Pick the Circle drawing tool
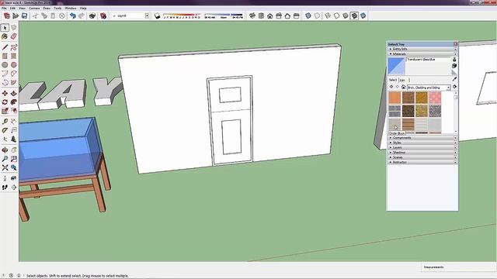The image size is (497, 279). click(5, 65)
